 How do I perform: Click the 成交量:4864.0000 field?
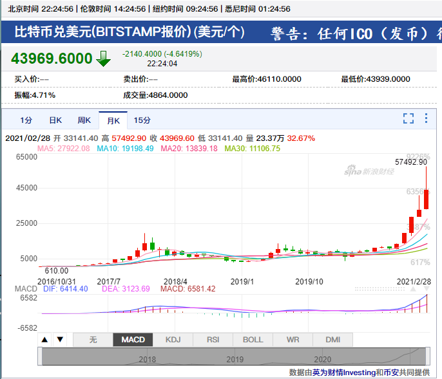coord(155,95)
